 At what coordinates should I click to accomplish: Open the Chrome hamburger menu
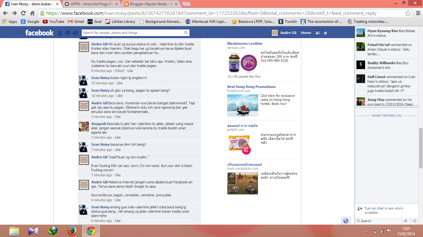click(417, 13)
